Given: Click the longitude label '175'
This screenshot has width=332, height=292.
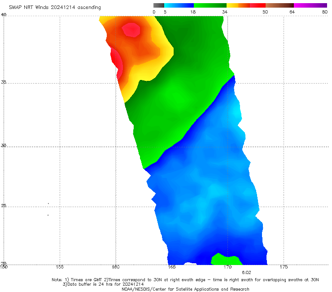Looking at the screenshot, I should [284, 267].
